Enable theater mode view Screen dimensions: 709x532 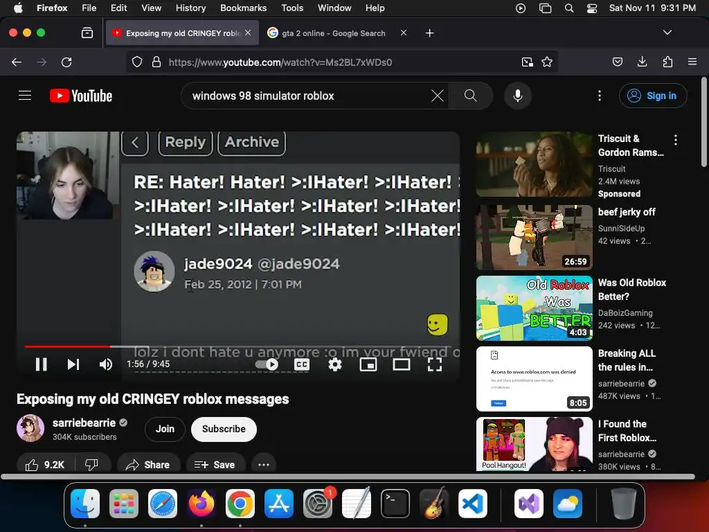tap(401, 364)
